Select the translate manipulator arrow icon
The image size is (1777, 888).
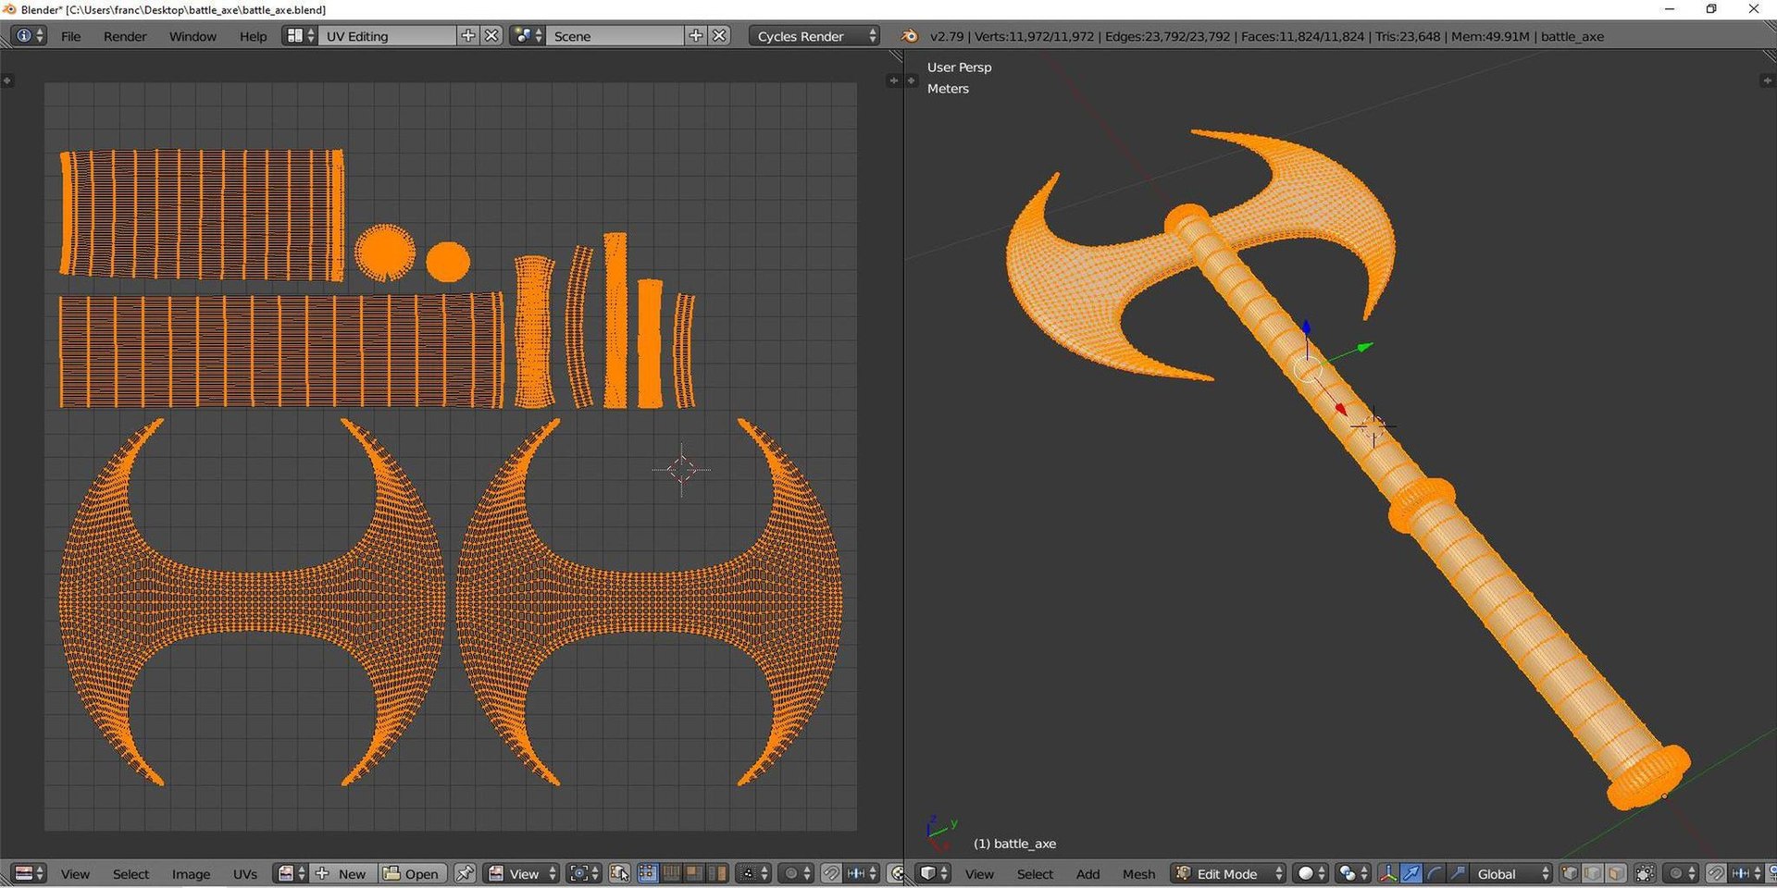1410,873
